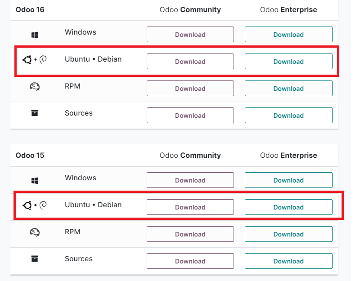Click the Ubuntu logo icon in Odoo 16 section
The width and height of the screenshot is (360, 281).
point(27,60)
